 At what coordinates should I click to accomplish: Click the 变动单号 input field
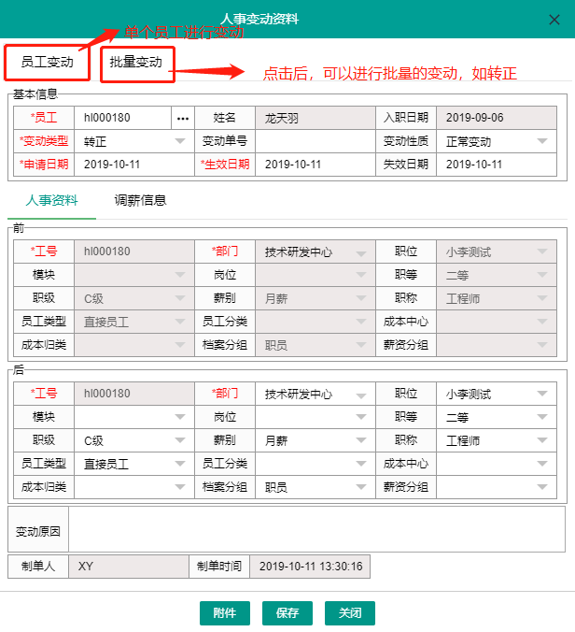tap(316, 141)
